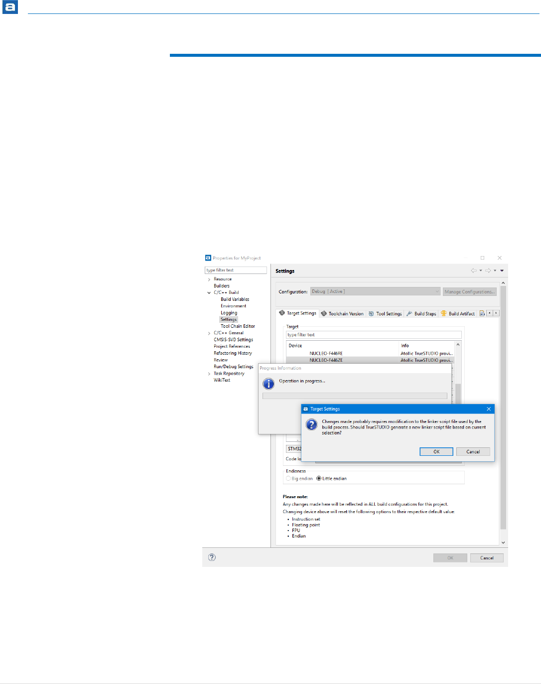Select Environment tree item

(x=233, y=306)
